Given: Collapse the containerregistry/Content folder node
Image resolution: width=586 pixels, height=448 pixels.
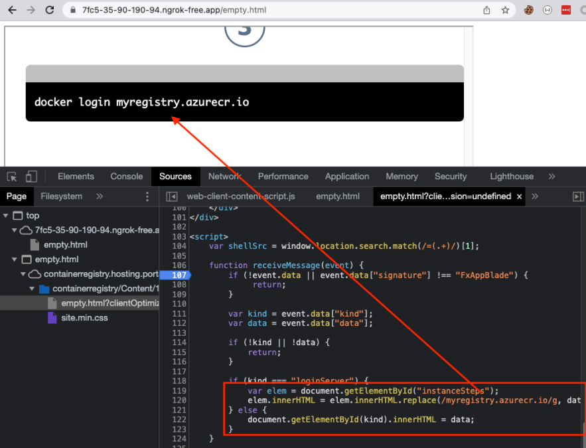Looking at the screenshot, I should (x=32, y=289).
